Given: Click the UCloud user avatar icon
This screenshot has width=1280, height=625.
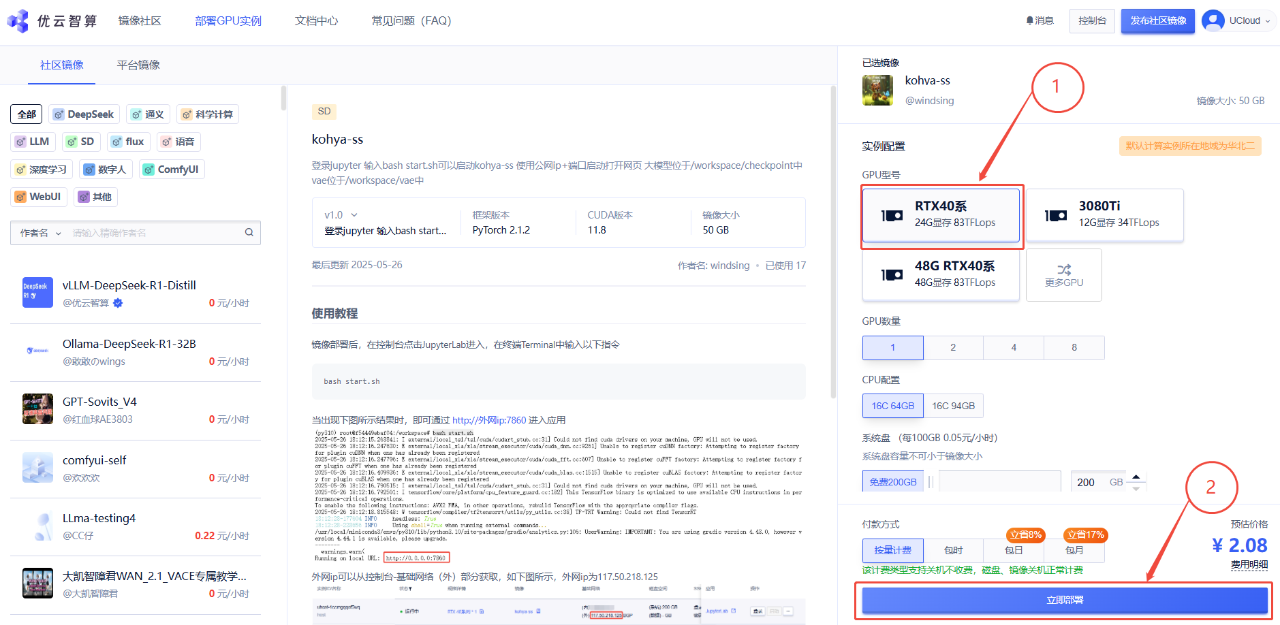Looking at the screenshot, I should [x=1213, y=21].
